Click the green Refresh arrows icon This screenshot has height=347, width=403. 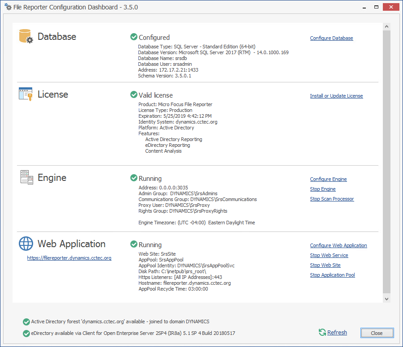point(322,332)
